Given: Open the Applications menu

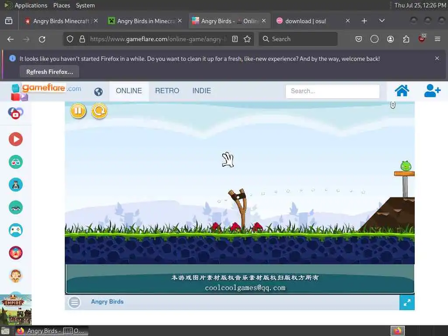Looking at the screenshot, I should tap(31, 5).
